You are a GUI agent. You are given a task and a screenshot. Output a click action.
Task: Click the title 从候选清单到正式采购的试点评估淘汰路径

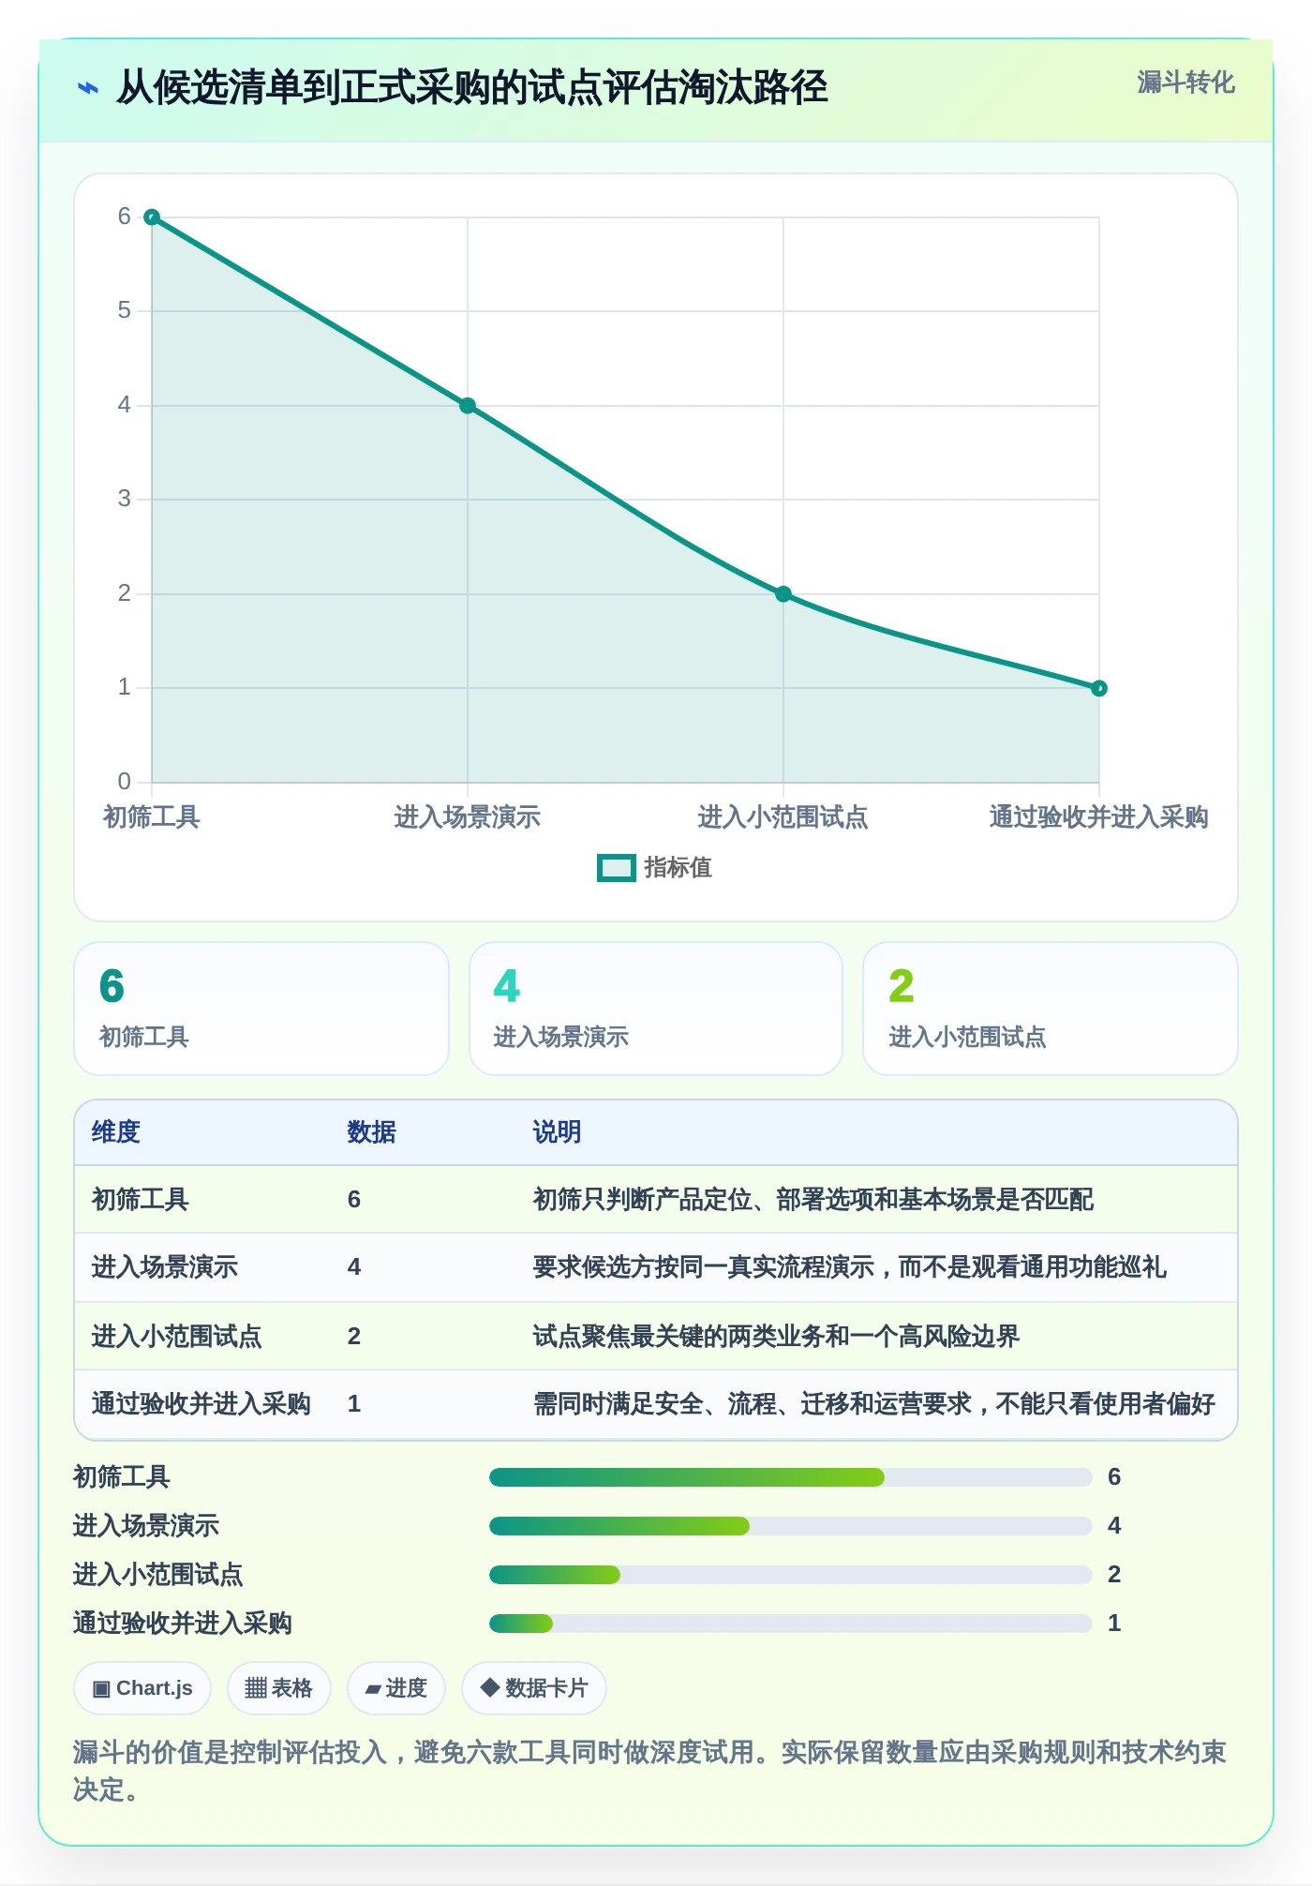pyautogui.click(x=471, y=88)
